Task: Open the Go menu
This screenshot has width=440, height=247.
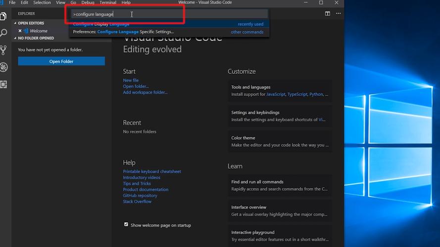Action: tap(73, 2)
